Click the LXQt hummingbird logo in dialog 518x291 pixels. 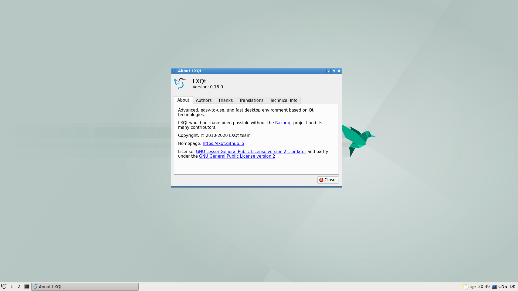tap(180, 84)
